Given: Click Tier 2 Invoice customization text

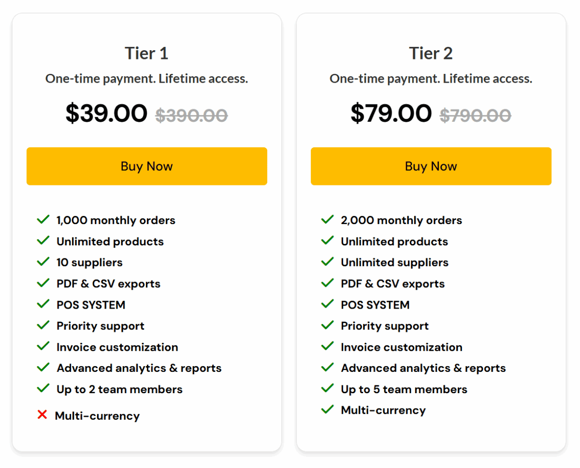Looking at the screenshot, I should 401,347.
